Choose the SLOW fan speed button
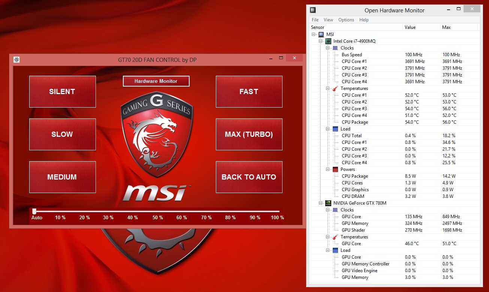Image resolution: width=489 pixels, height=292 pixels. tap(63, 134)
